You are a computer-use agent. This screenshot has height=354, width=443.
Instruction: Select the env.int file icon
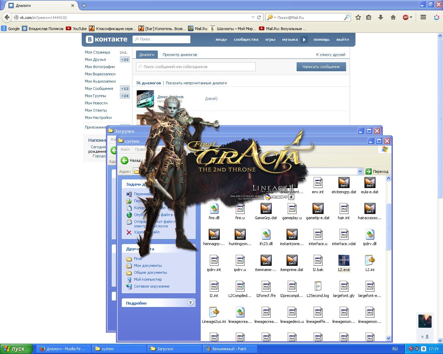tap(318, 183)
